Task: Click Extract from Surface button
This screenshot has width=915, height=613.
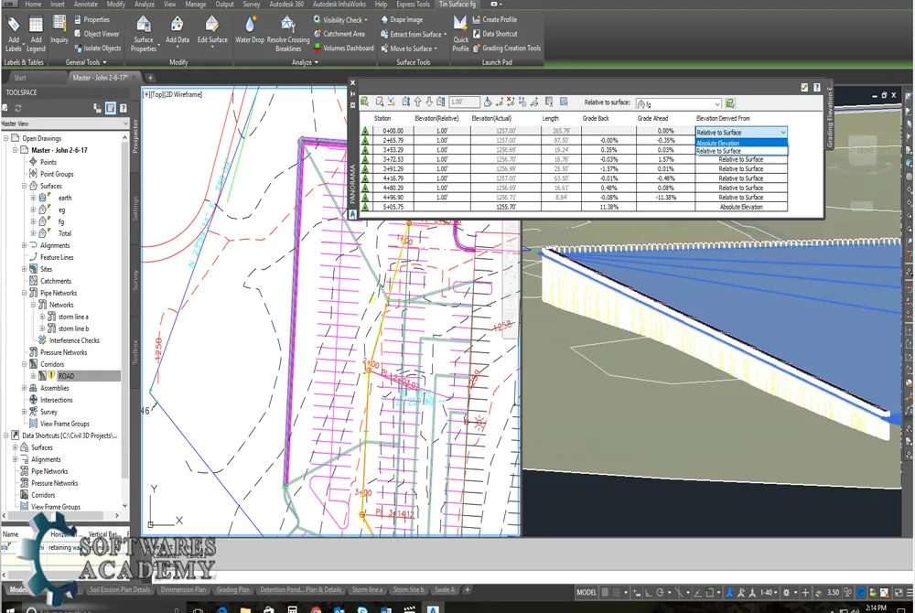Action: 414,34
